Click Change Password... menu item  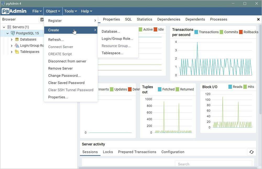tap(71, 75)
